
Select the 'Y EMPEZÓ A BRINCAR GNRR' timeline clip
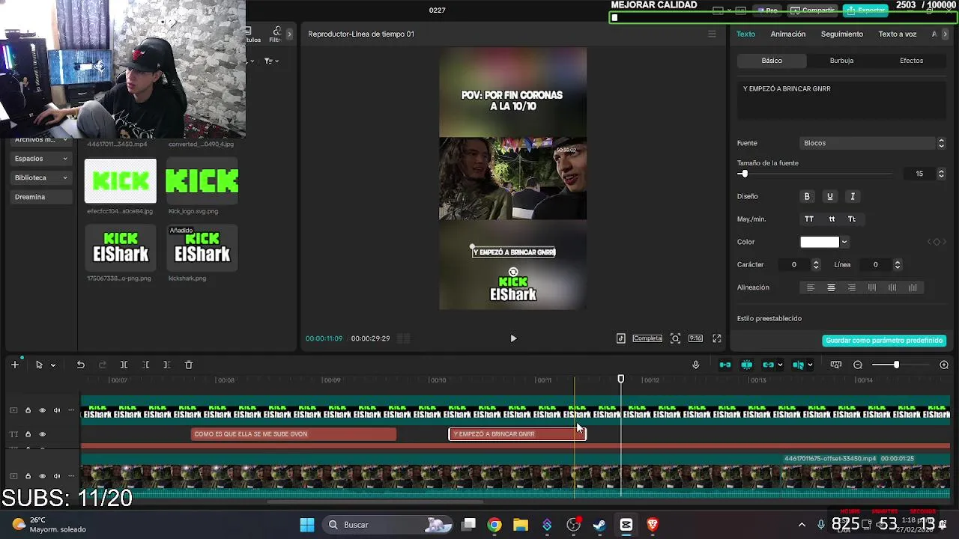click(517, 434)
